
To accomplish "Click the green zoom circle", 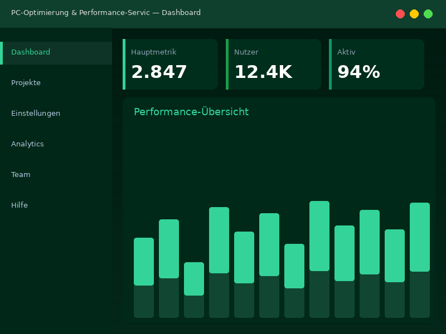I will pos(428,14).
